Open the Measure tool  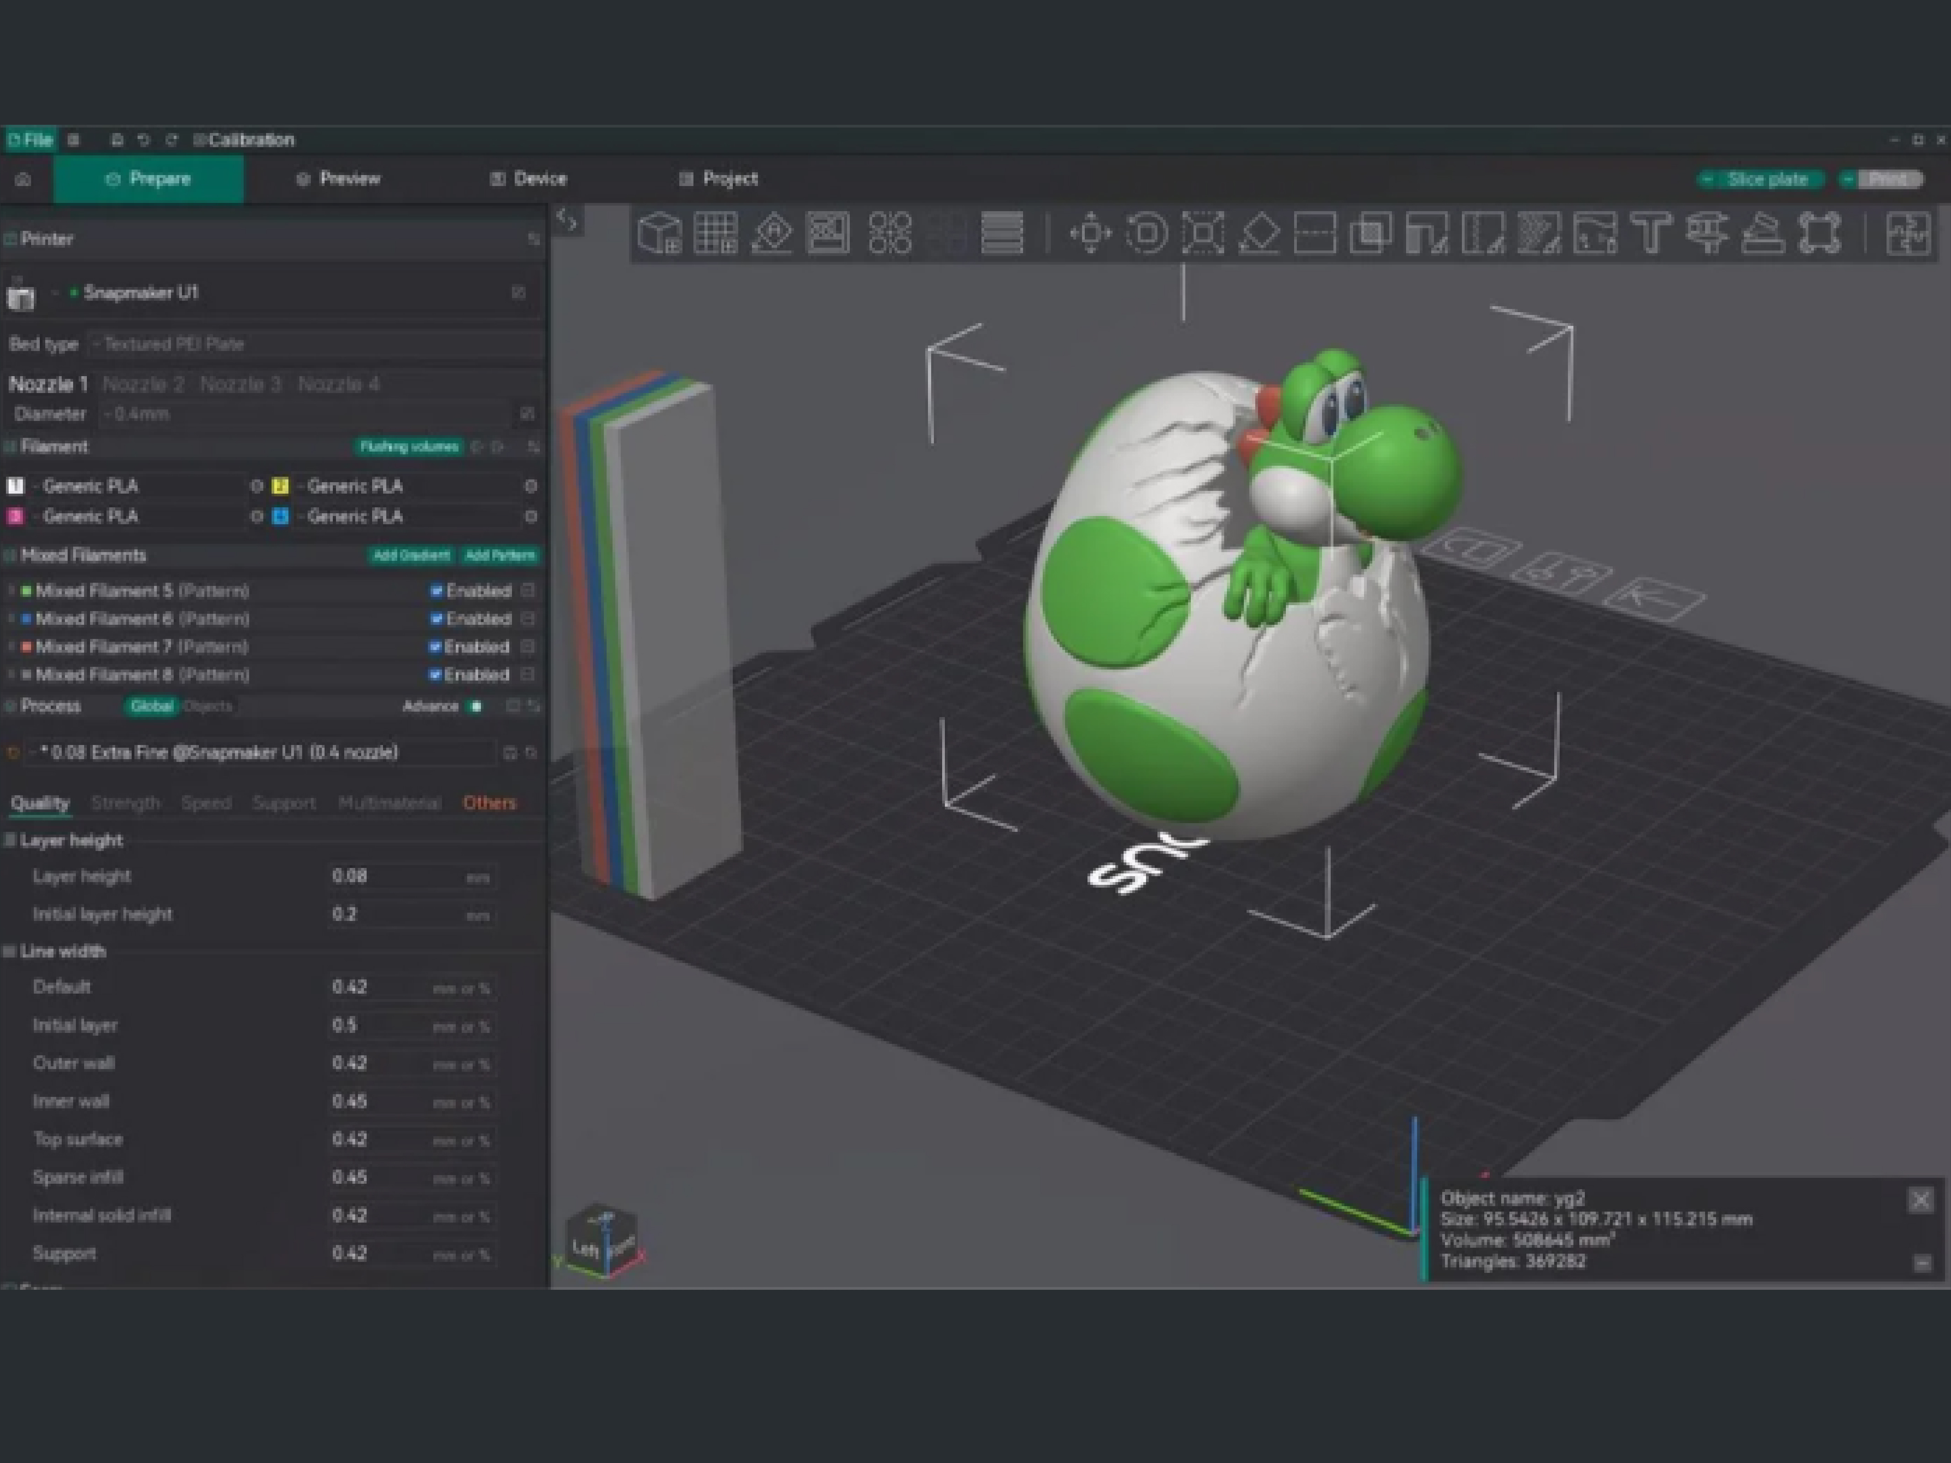tap(1707, 233)
